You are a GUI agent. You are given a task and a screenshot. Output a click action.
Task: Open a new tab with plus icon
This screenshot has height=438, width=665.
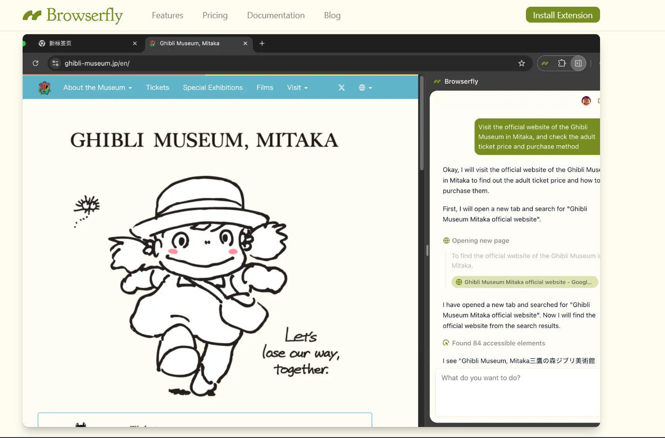pos(262,43)
